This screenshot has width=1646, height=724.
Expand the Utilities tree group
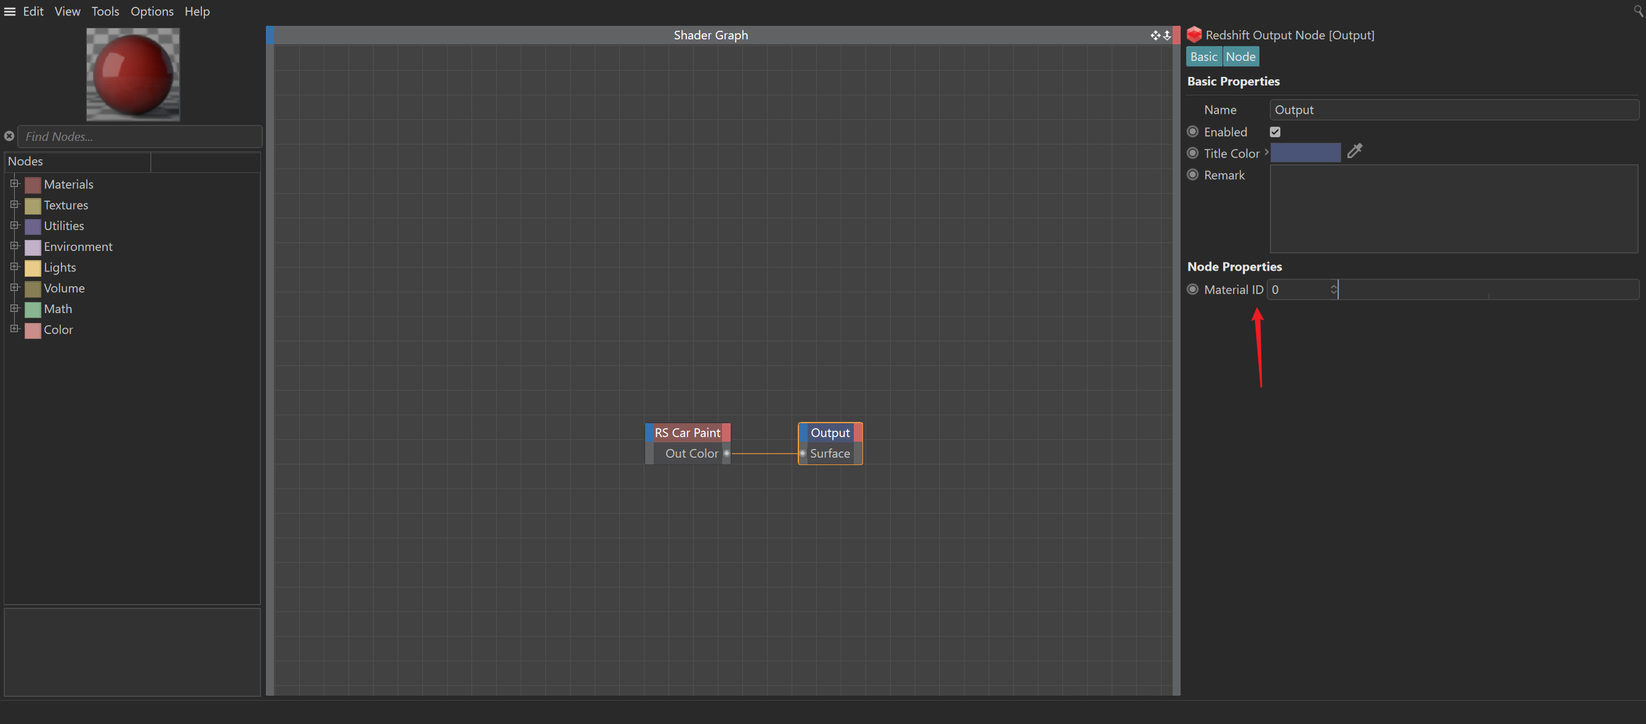click(x=14, y=225)
